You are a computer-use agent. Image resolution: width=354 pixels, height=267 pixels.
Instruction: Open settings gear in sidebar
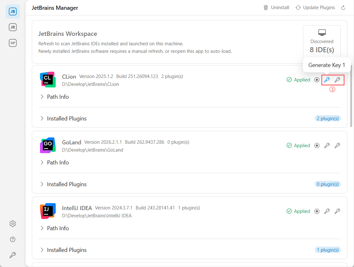(x=13, y=224)
